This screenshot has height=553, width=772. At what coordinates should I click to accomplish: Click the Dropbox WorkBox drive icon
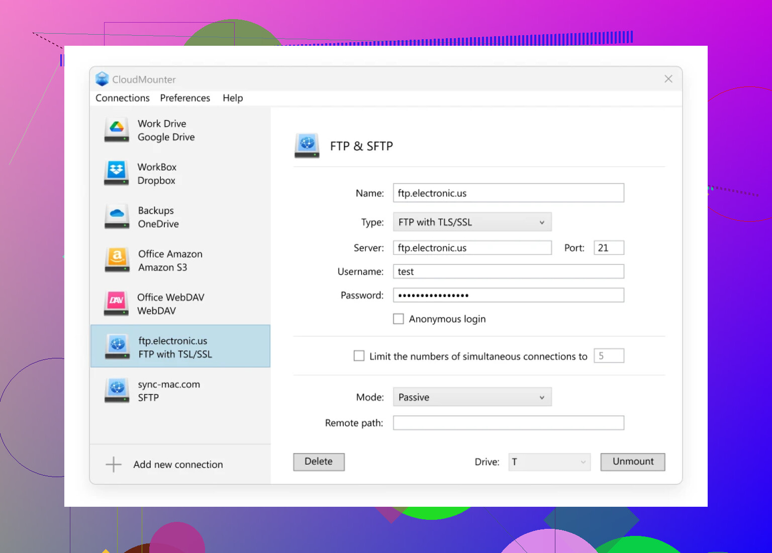coord(117,173)
